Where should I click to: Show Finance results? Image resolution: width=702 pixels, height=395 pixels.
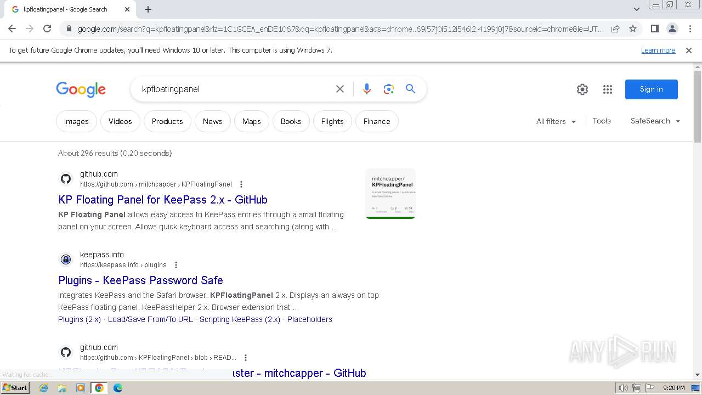click(377, 121)
